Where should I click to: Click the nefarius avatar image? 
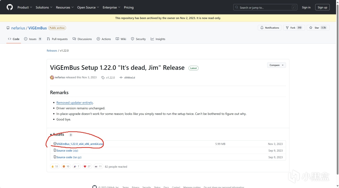tap(52, 78)
